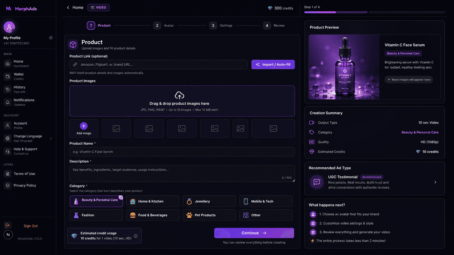Click the Output Type video camera icon
Viewport: 454px width, 255px height.
[x=312, y=123]
